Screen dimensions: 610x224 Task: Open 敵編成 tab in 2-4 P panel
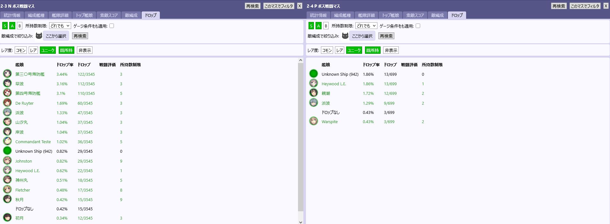tap(437, 15)
